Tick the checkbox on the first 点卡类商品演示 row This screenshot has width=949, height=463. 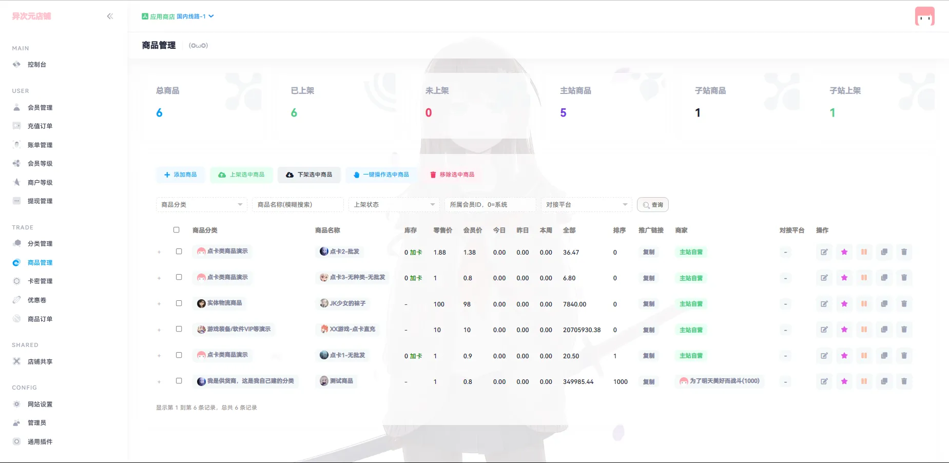tap(179, 252)
